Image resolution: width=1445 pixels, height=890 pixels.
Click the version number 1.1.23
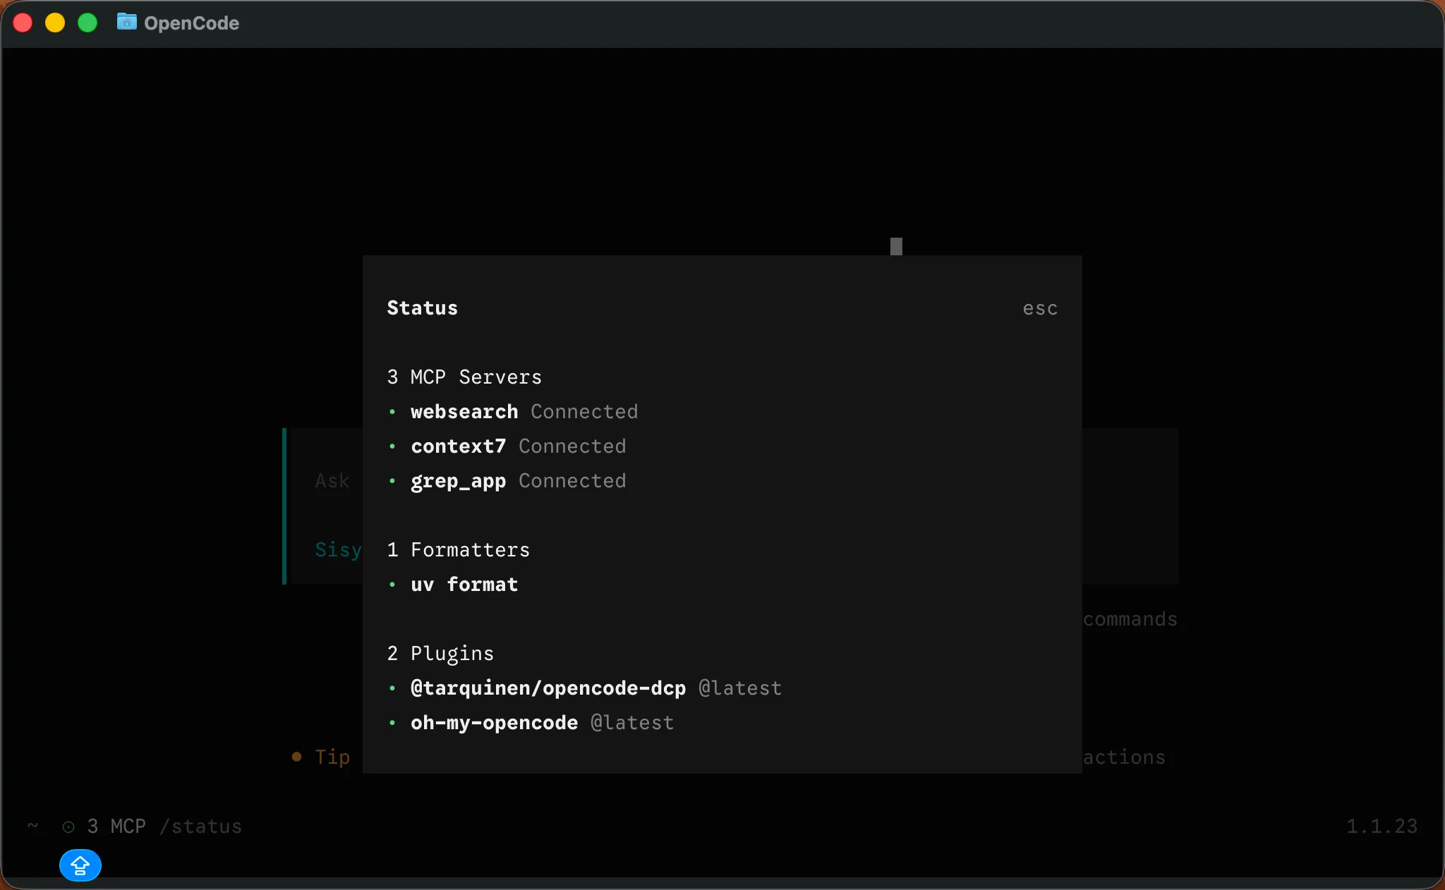tap(1381, 827)
